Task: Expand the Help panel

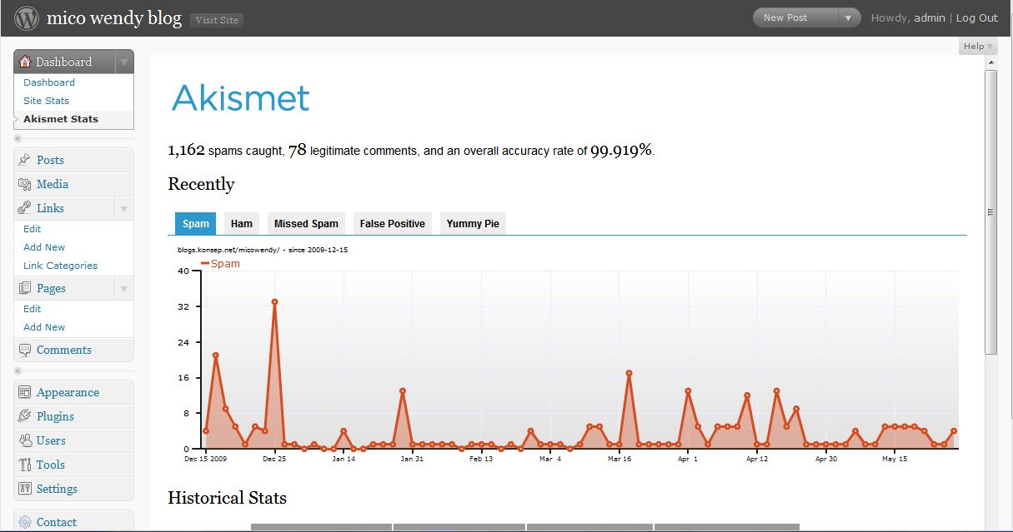Action: (978, 47)
